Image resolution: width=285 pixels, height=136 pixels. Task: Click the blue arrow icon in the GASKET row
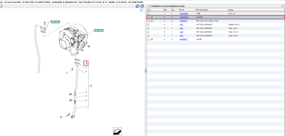152,17
